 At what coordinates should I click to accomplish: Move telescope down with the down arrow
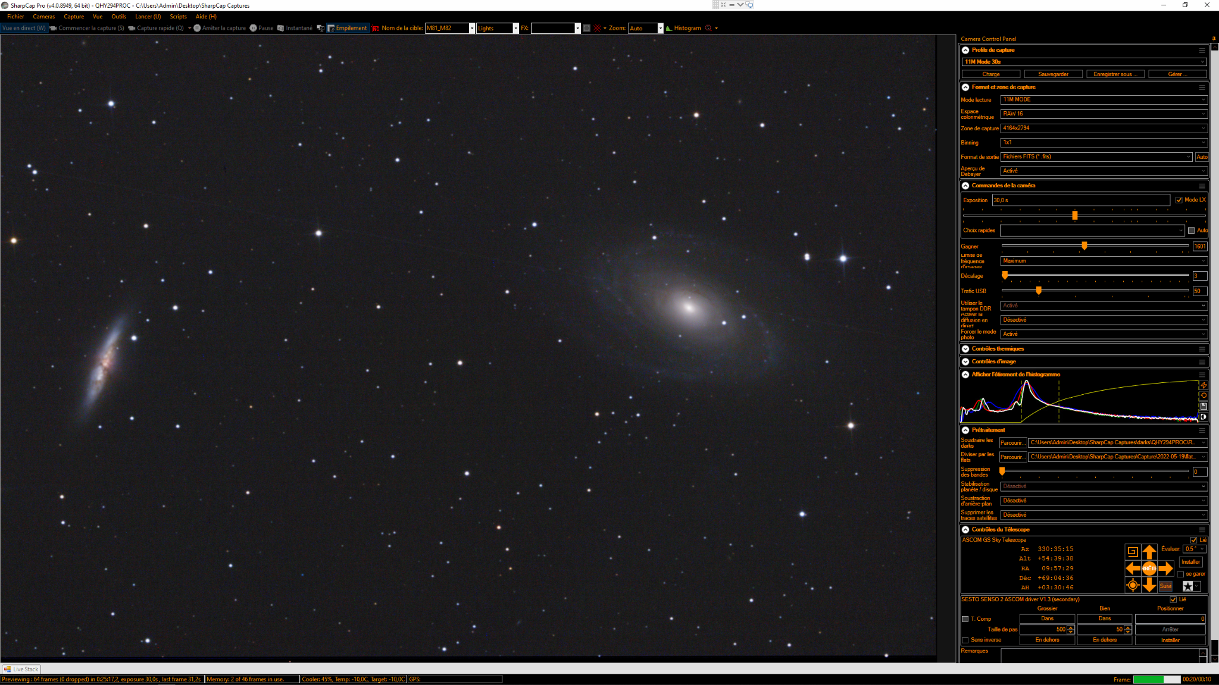click(x=1149, y=586)
